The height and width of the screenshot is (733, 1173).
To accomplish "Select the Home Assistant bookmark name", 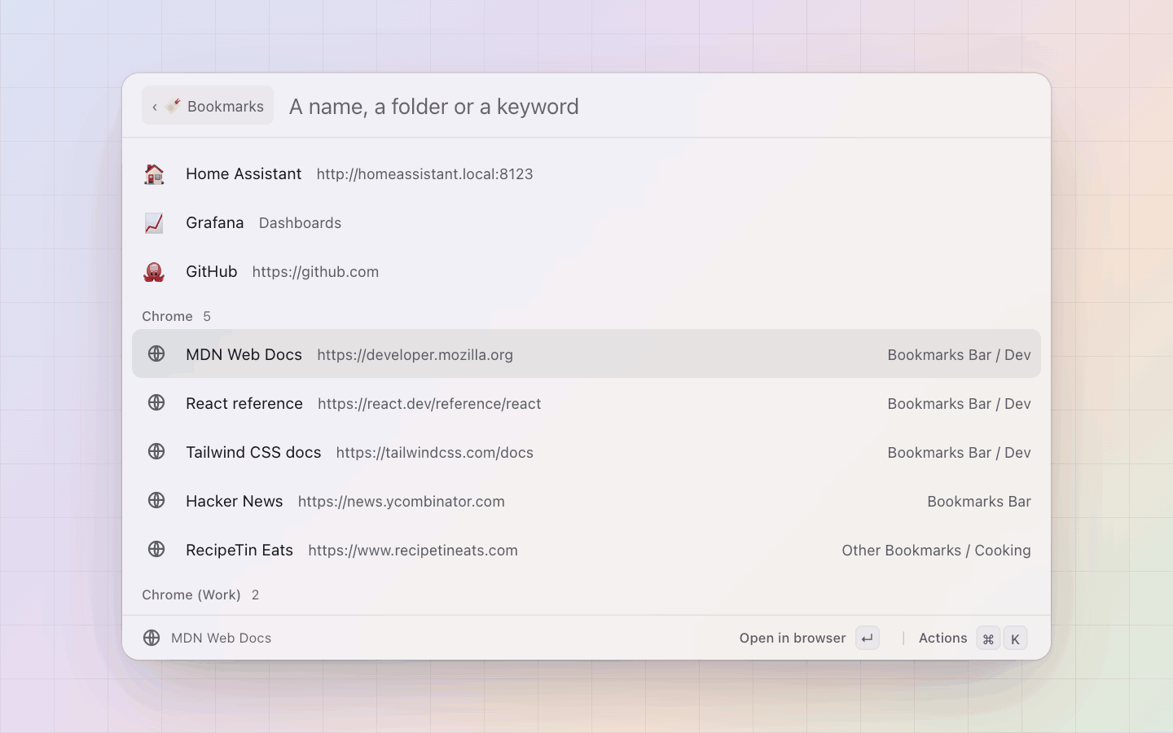I will (x=244, y=173).
